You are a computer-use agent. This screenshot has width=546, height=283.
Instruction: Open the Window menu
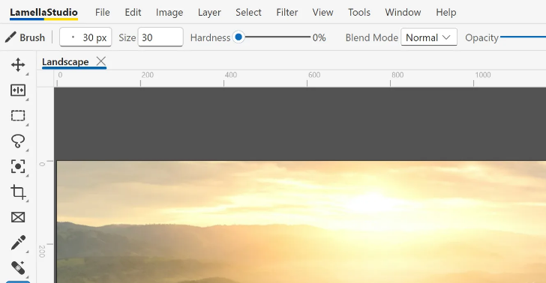[x=403, y=13]
